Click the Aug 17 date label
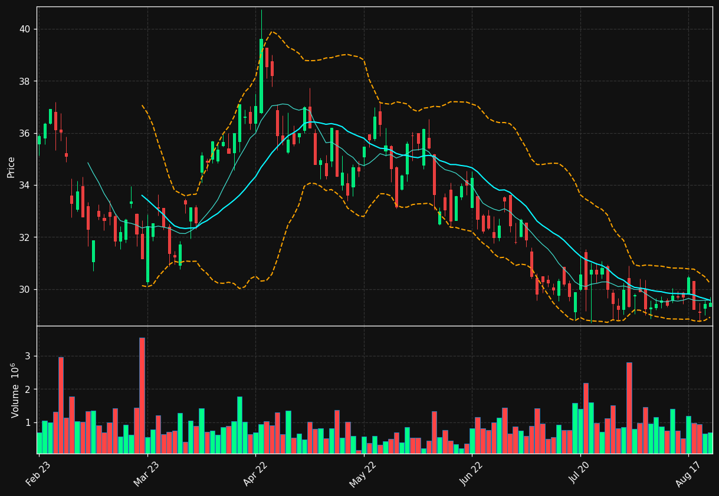Screen dimensions: 719x496 coord(688,474)
